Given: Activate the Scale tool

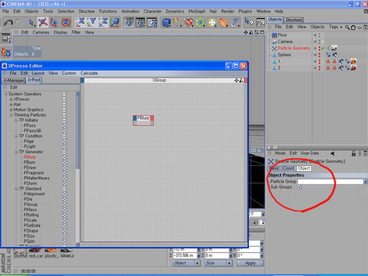Looking at the screenshot, I should [x=54, y=23].
